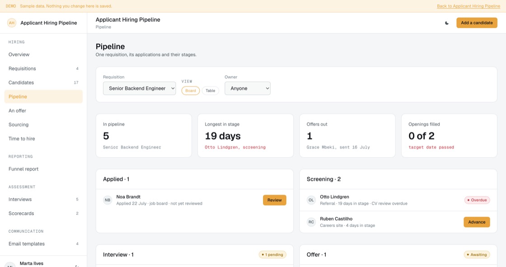This screenshot has height=267, width=506.
Task: Click the Add a candidate button
Action: click(x=477, y=23)
